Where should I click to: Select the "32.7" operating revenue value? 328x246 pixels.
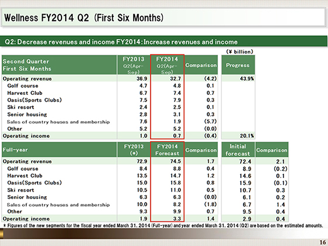(x=175, y=78)
